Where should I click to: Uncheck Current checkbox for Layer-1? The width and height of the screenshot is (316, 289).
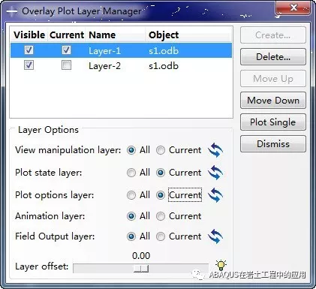point(66,50)
